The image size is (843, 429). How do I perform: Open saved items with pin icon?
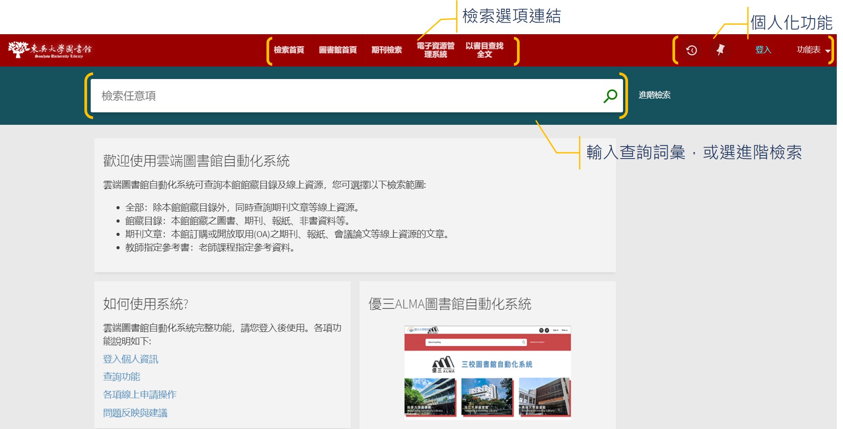[x=720, y=50]
